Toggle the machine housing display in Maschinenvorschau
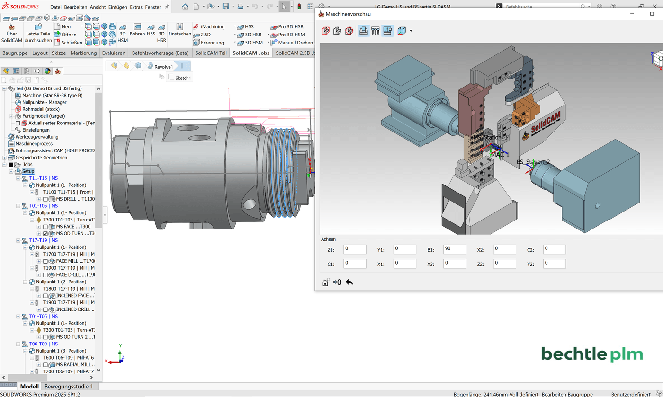 pos(363,30)
